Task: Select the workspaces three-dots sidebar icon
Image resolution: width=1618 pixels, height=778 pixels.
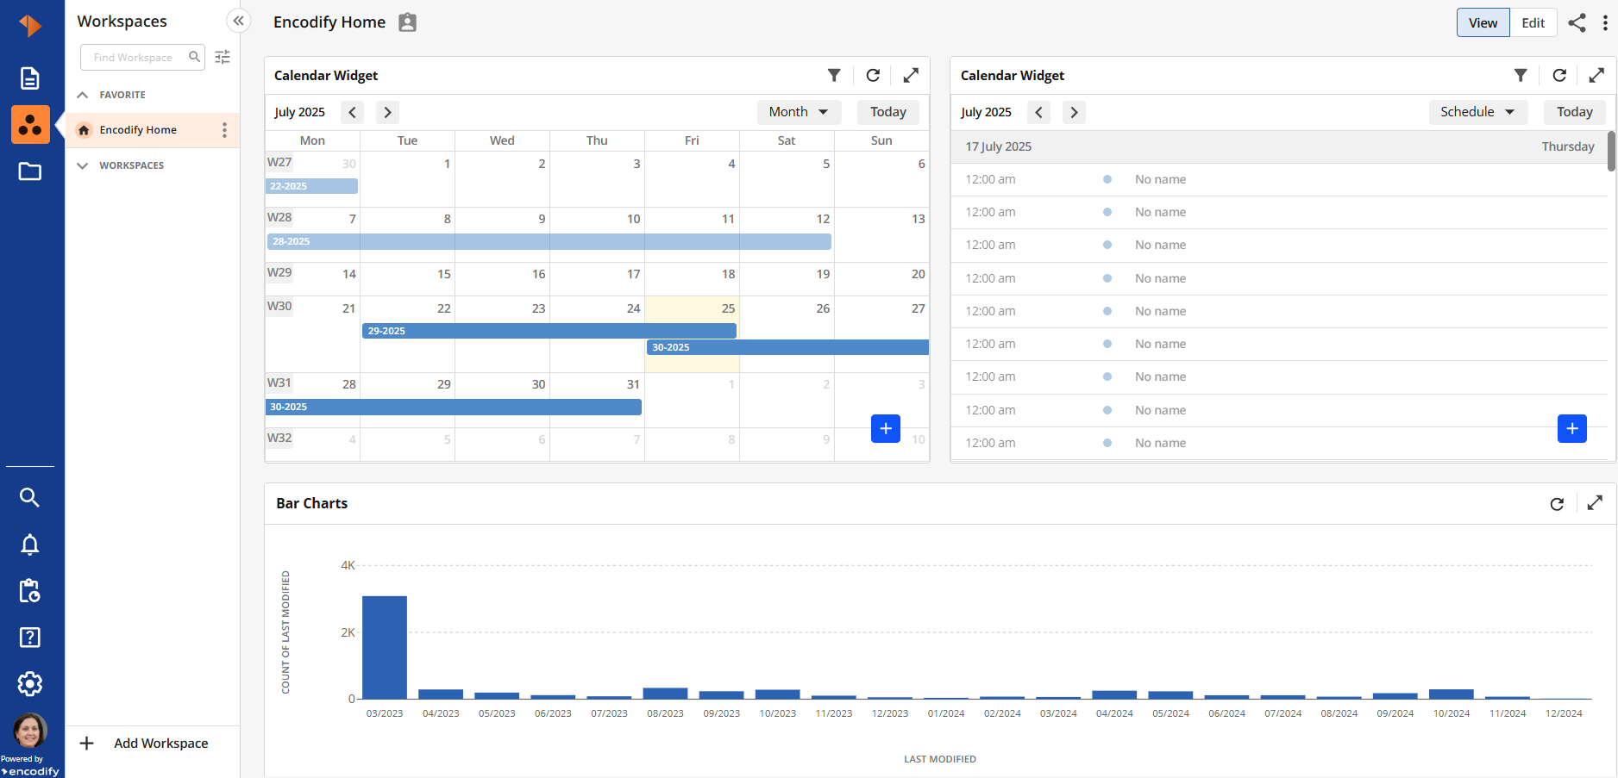Action: click(x=30, y=125)
